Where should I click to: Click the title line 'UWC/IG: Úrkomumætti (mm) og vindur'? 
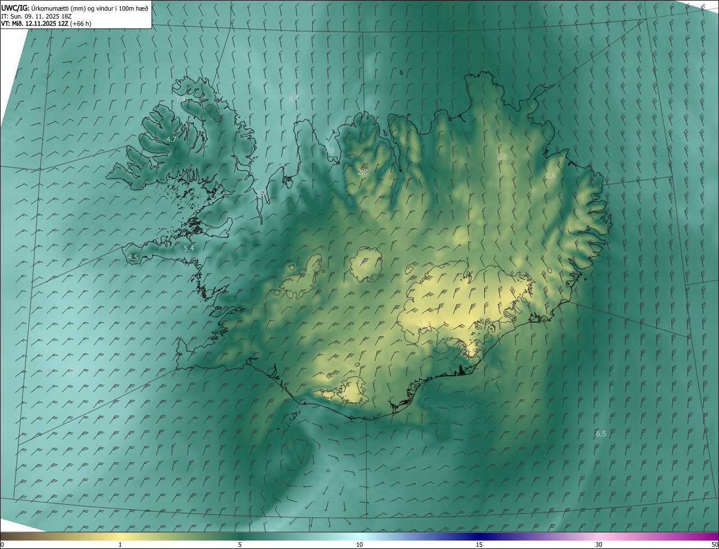75,8
